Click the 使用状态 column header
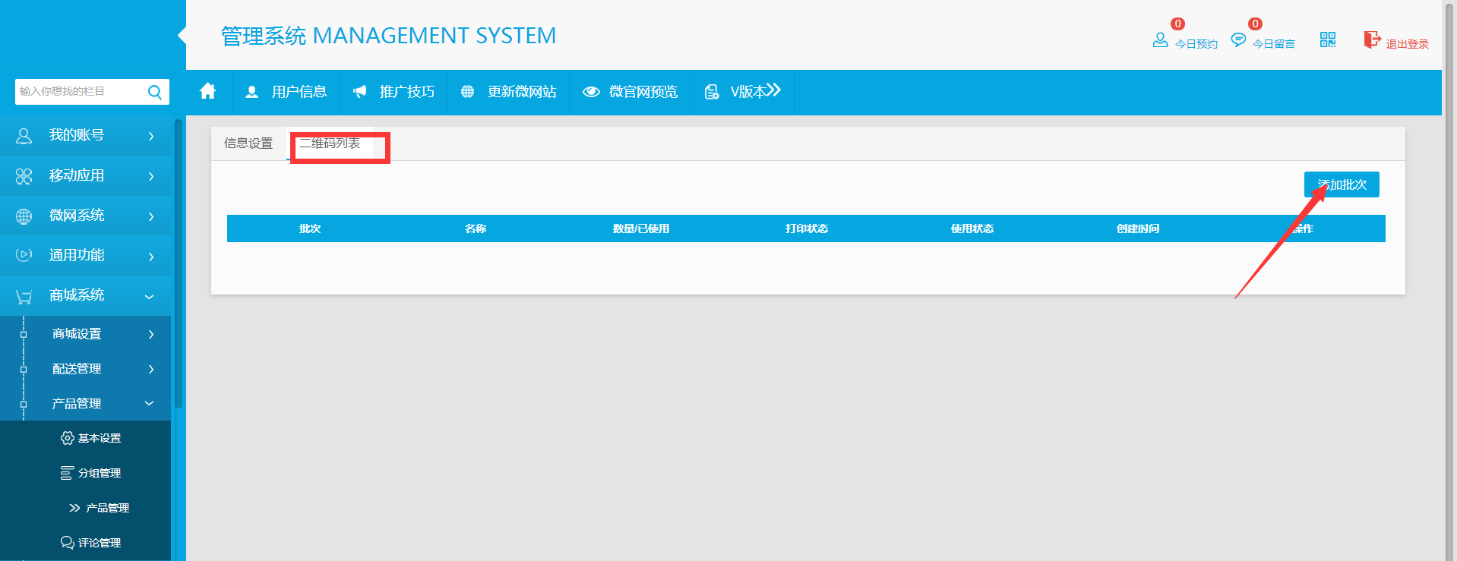 972,228
